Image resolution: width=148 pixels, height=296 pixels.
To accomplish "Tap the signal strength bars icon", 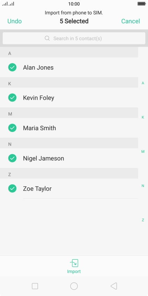I will point(8,4).
